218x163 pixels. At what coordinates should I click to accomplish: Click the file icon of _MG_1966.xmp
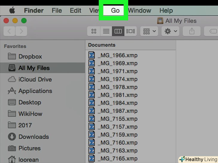pos(92,55)
